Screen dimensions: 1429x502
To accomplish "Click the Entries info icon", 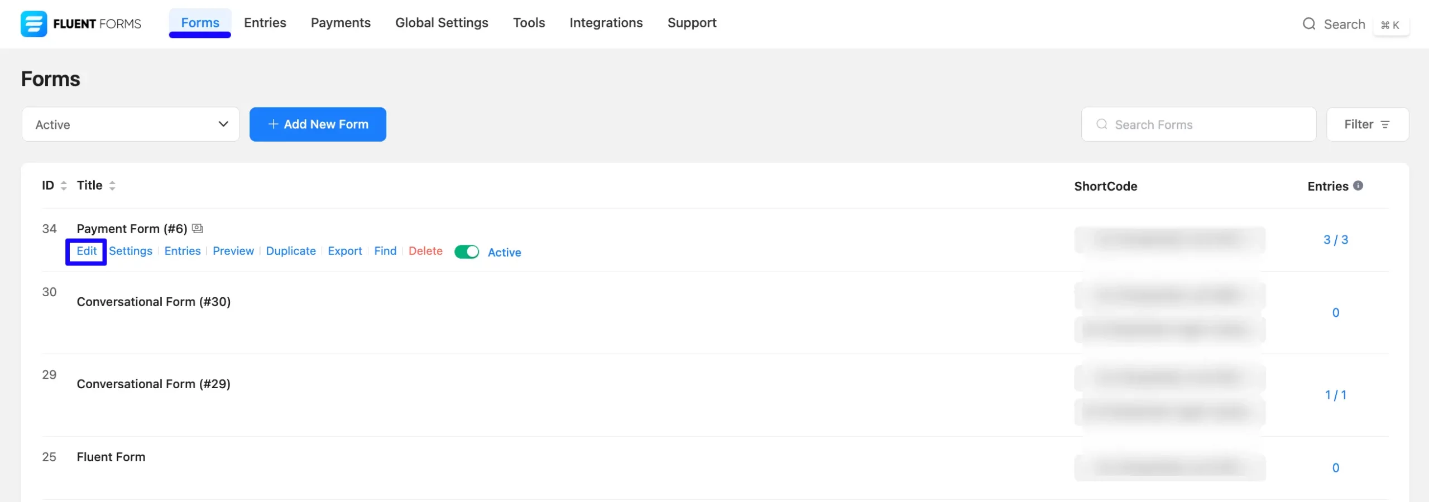I will tap(1358, 186).
